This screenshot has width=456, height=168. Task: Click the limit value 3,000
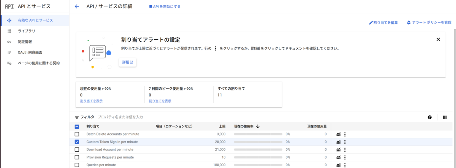tap(221, 134)
